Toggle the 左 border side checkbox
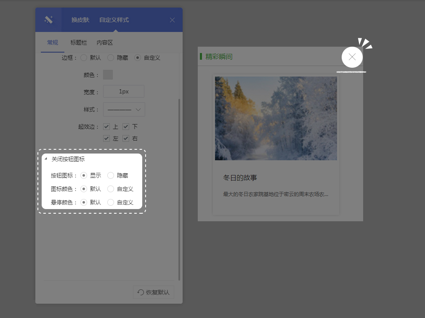The width and height of the screenshot is (425, 318). coord(106,138)
